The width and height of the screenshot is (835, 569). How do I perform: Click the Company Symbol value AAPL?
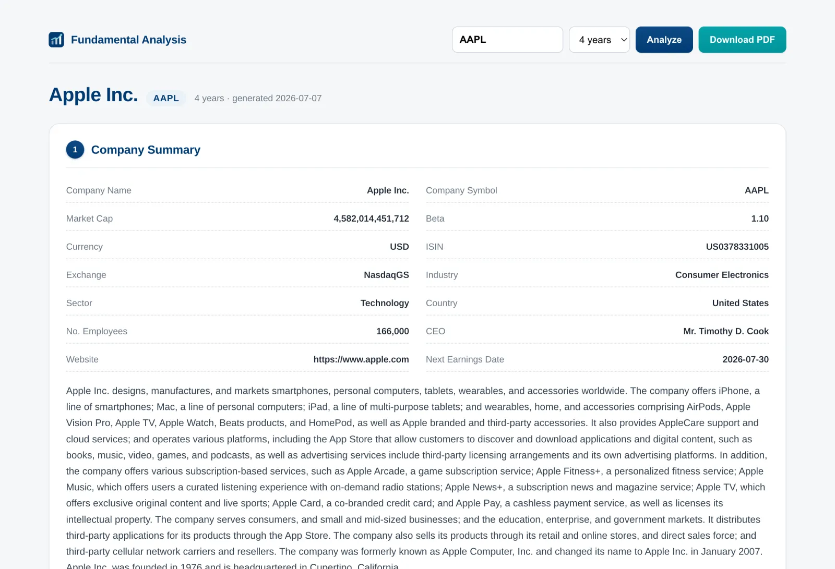click(756, 190)
